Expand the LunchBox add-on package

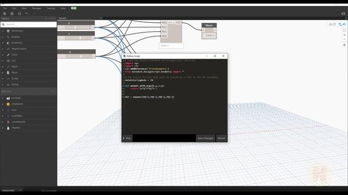[3, 116]
